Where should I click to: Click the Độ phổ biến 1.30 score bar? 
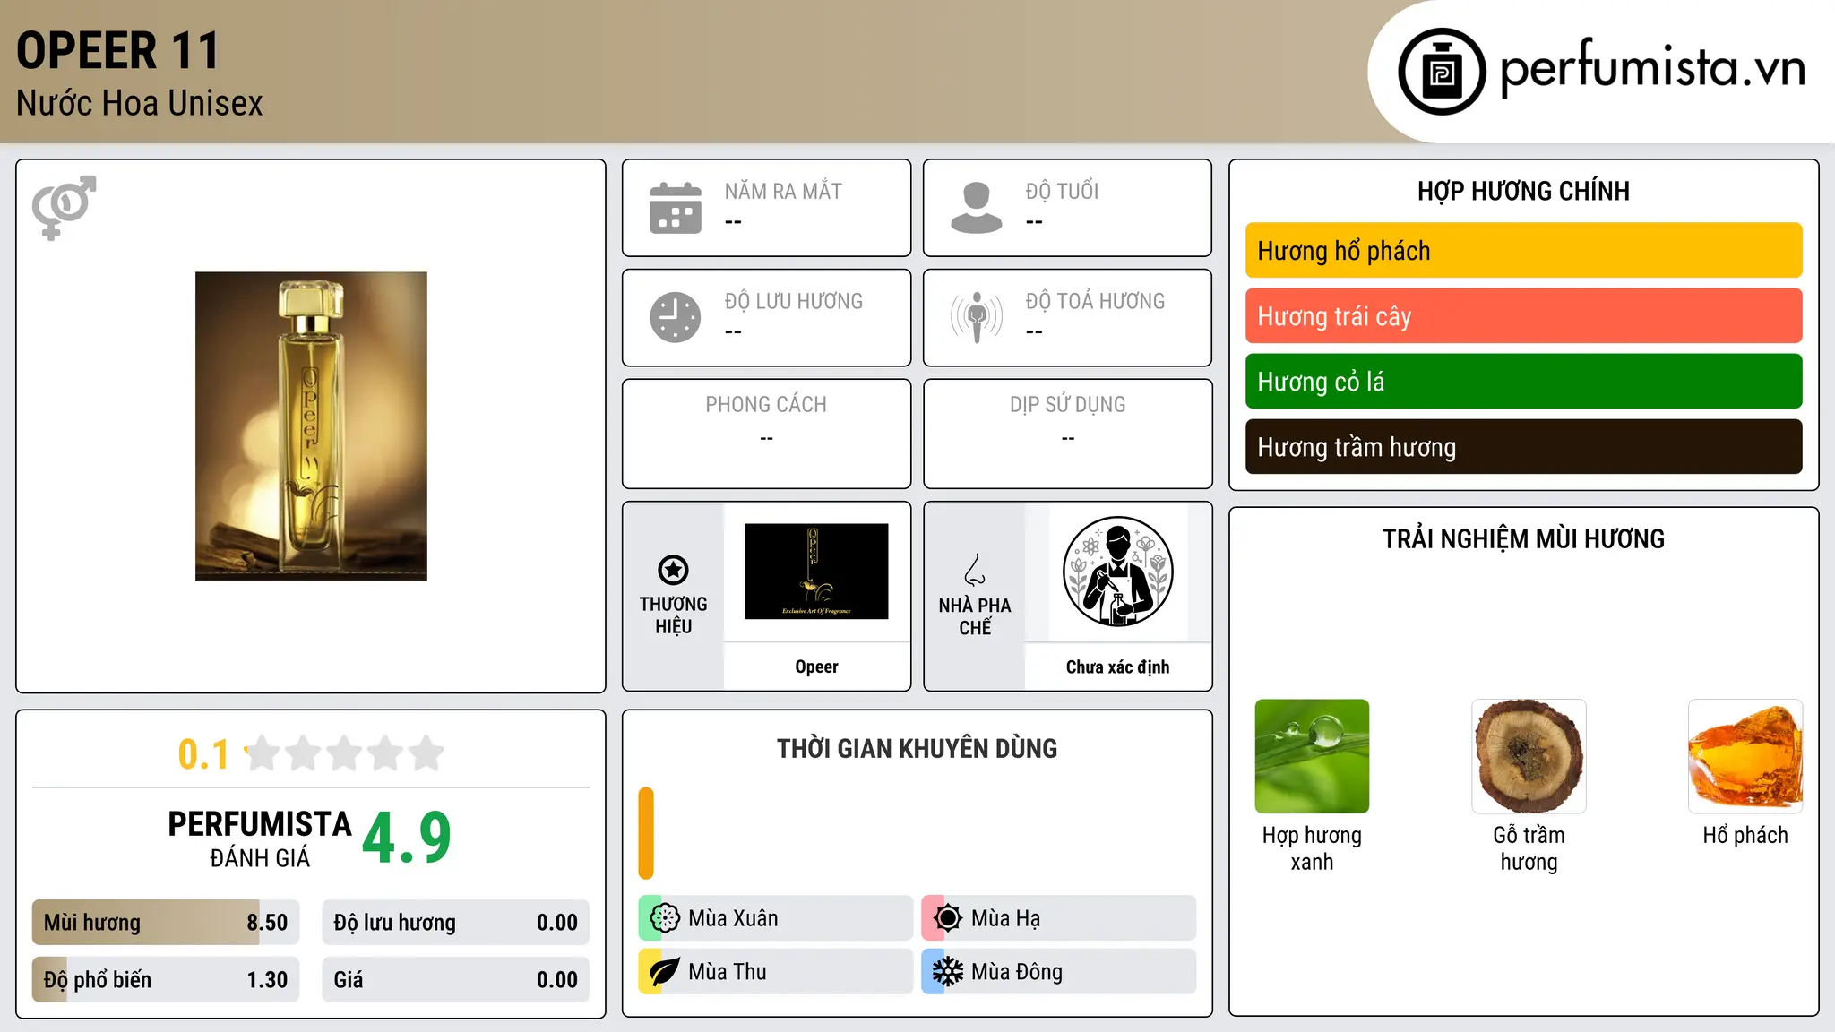166,980
